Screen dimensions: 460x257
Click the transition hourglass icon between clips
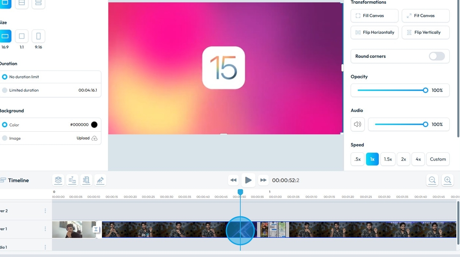(x=96, y=229)
